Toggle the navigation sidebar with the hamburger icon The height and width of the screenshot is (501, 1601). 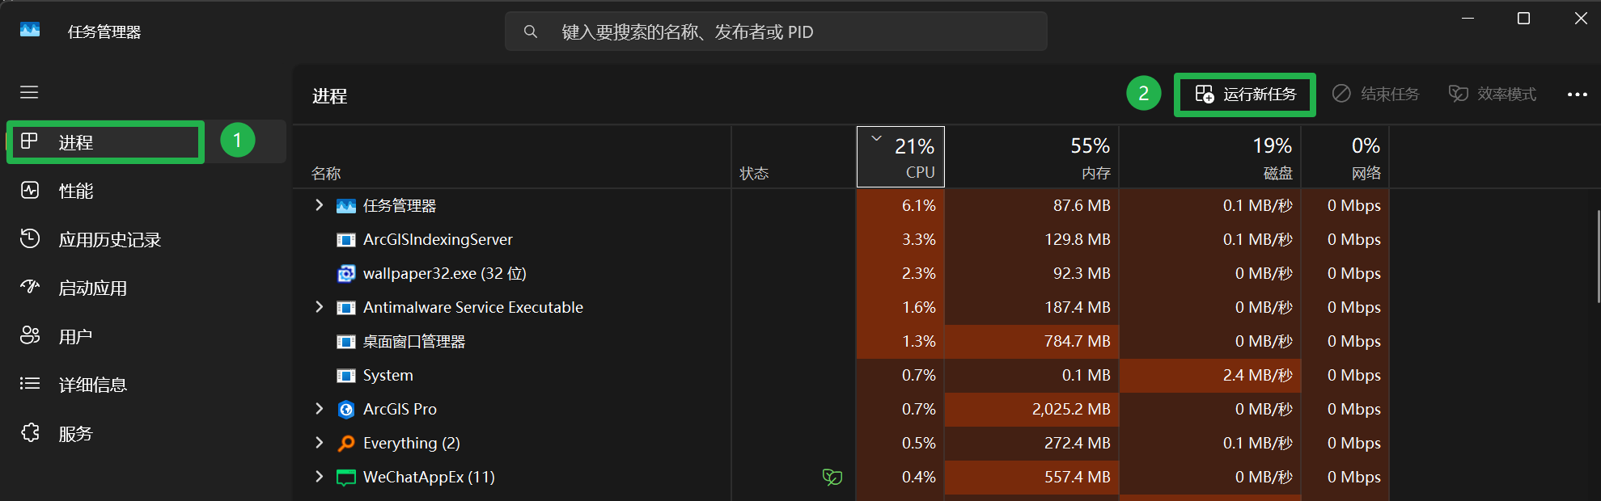tap(29, 93)
